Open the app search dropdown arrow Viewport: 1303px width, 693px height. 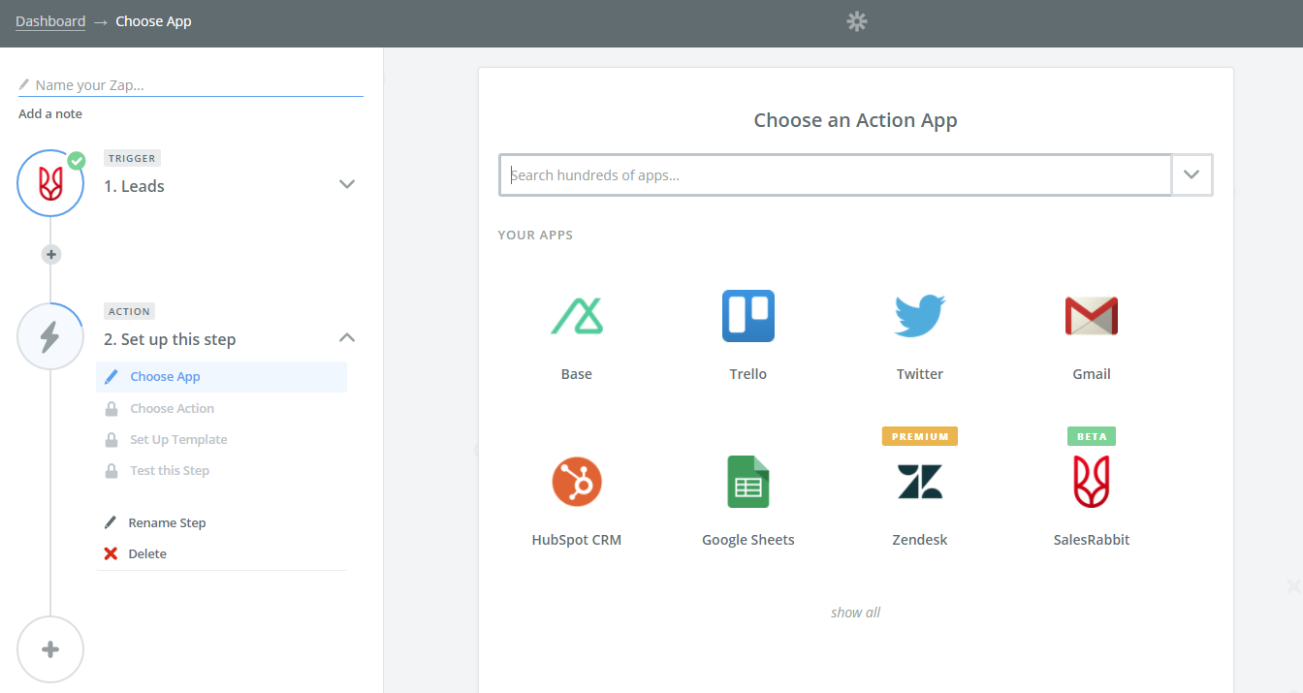click(1192, 175)
